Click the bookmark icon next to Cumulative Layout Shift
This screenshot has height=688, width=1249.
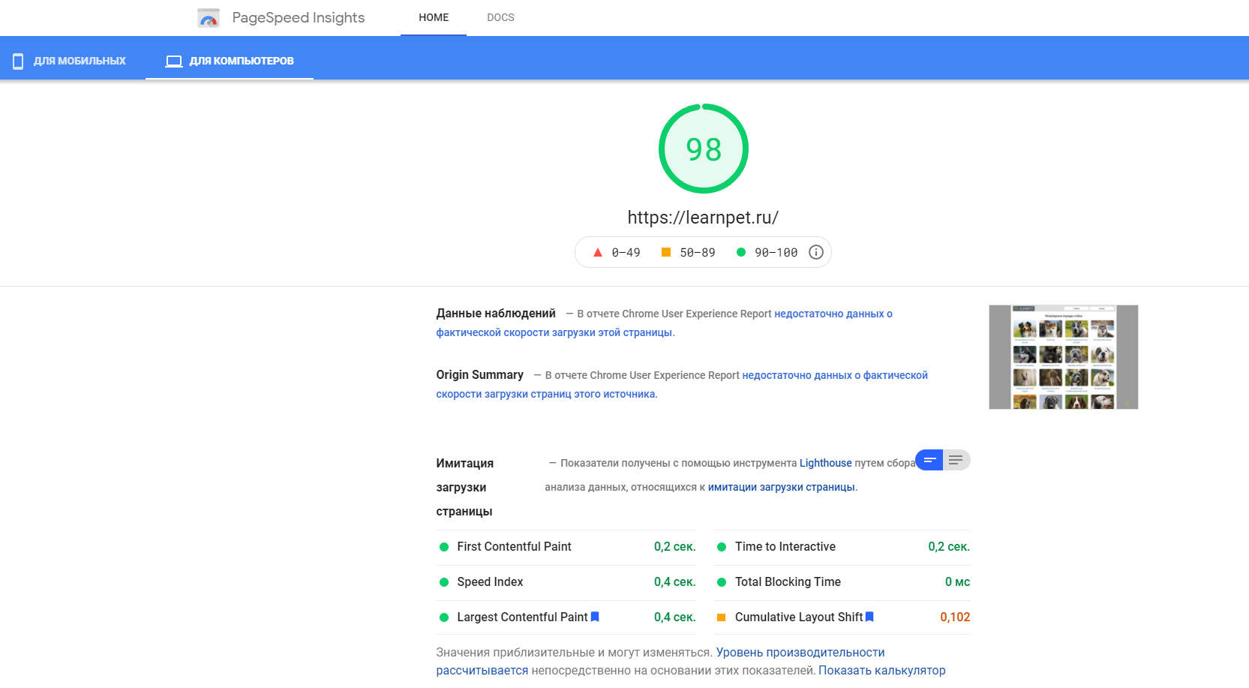(x=869, y=617)
